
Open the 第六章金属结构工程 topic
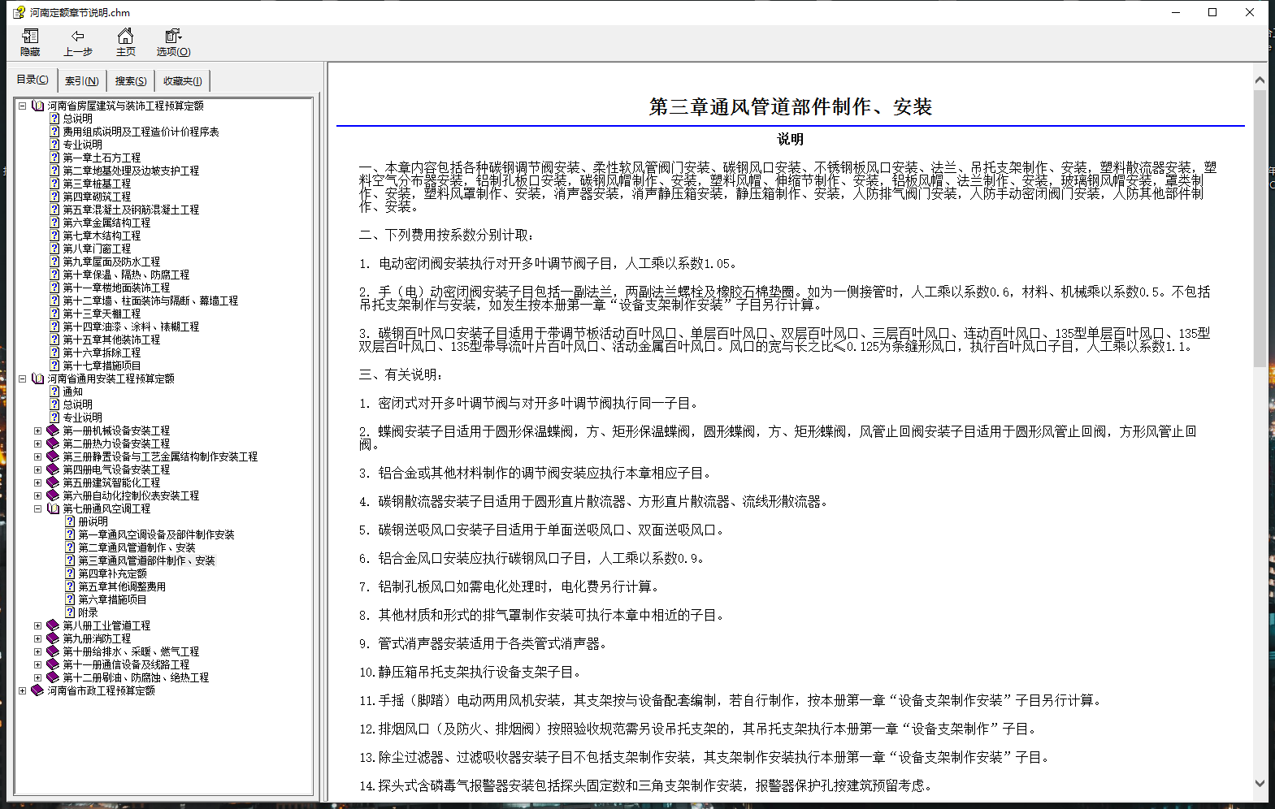[x=106, y=223]
